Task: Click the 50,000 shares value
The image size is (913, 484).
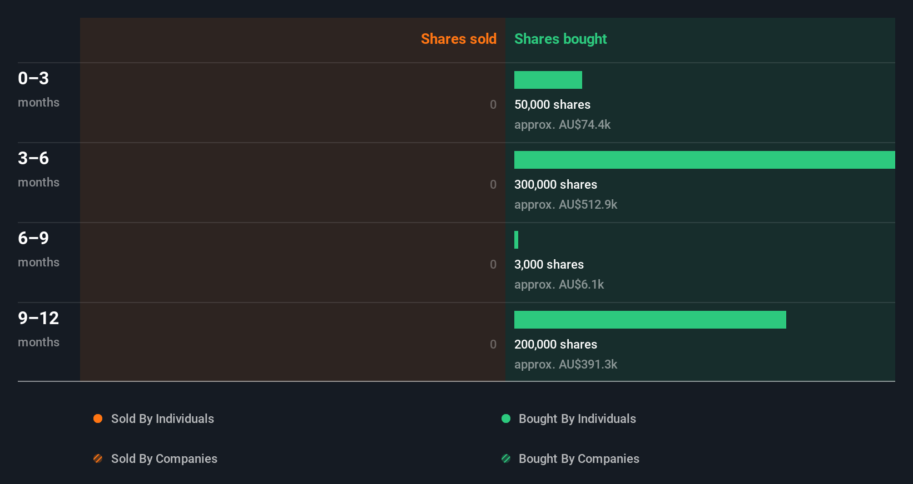Action: [x=552, y=104]
